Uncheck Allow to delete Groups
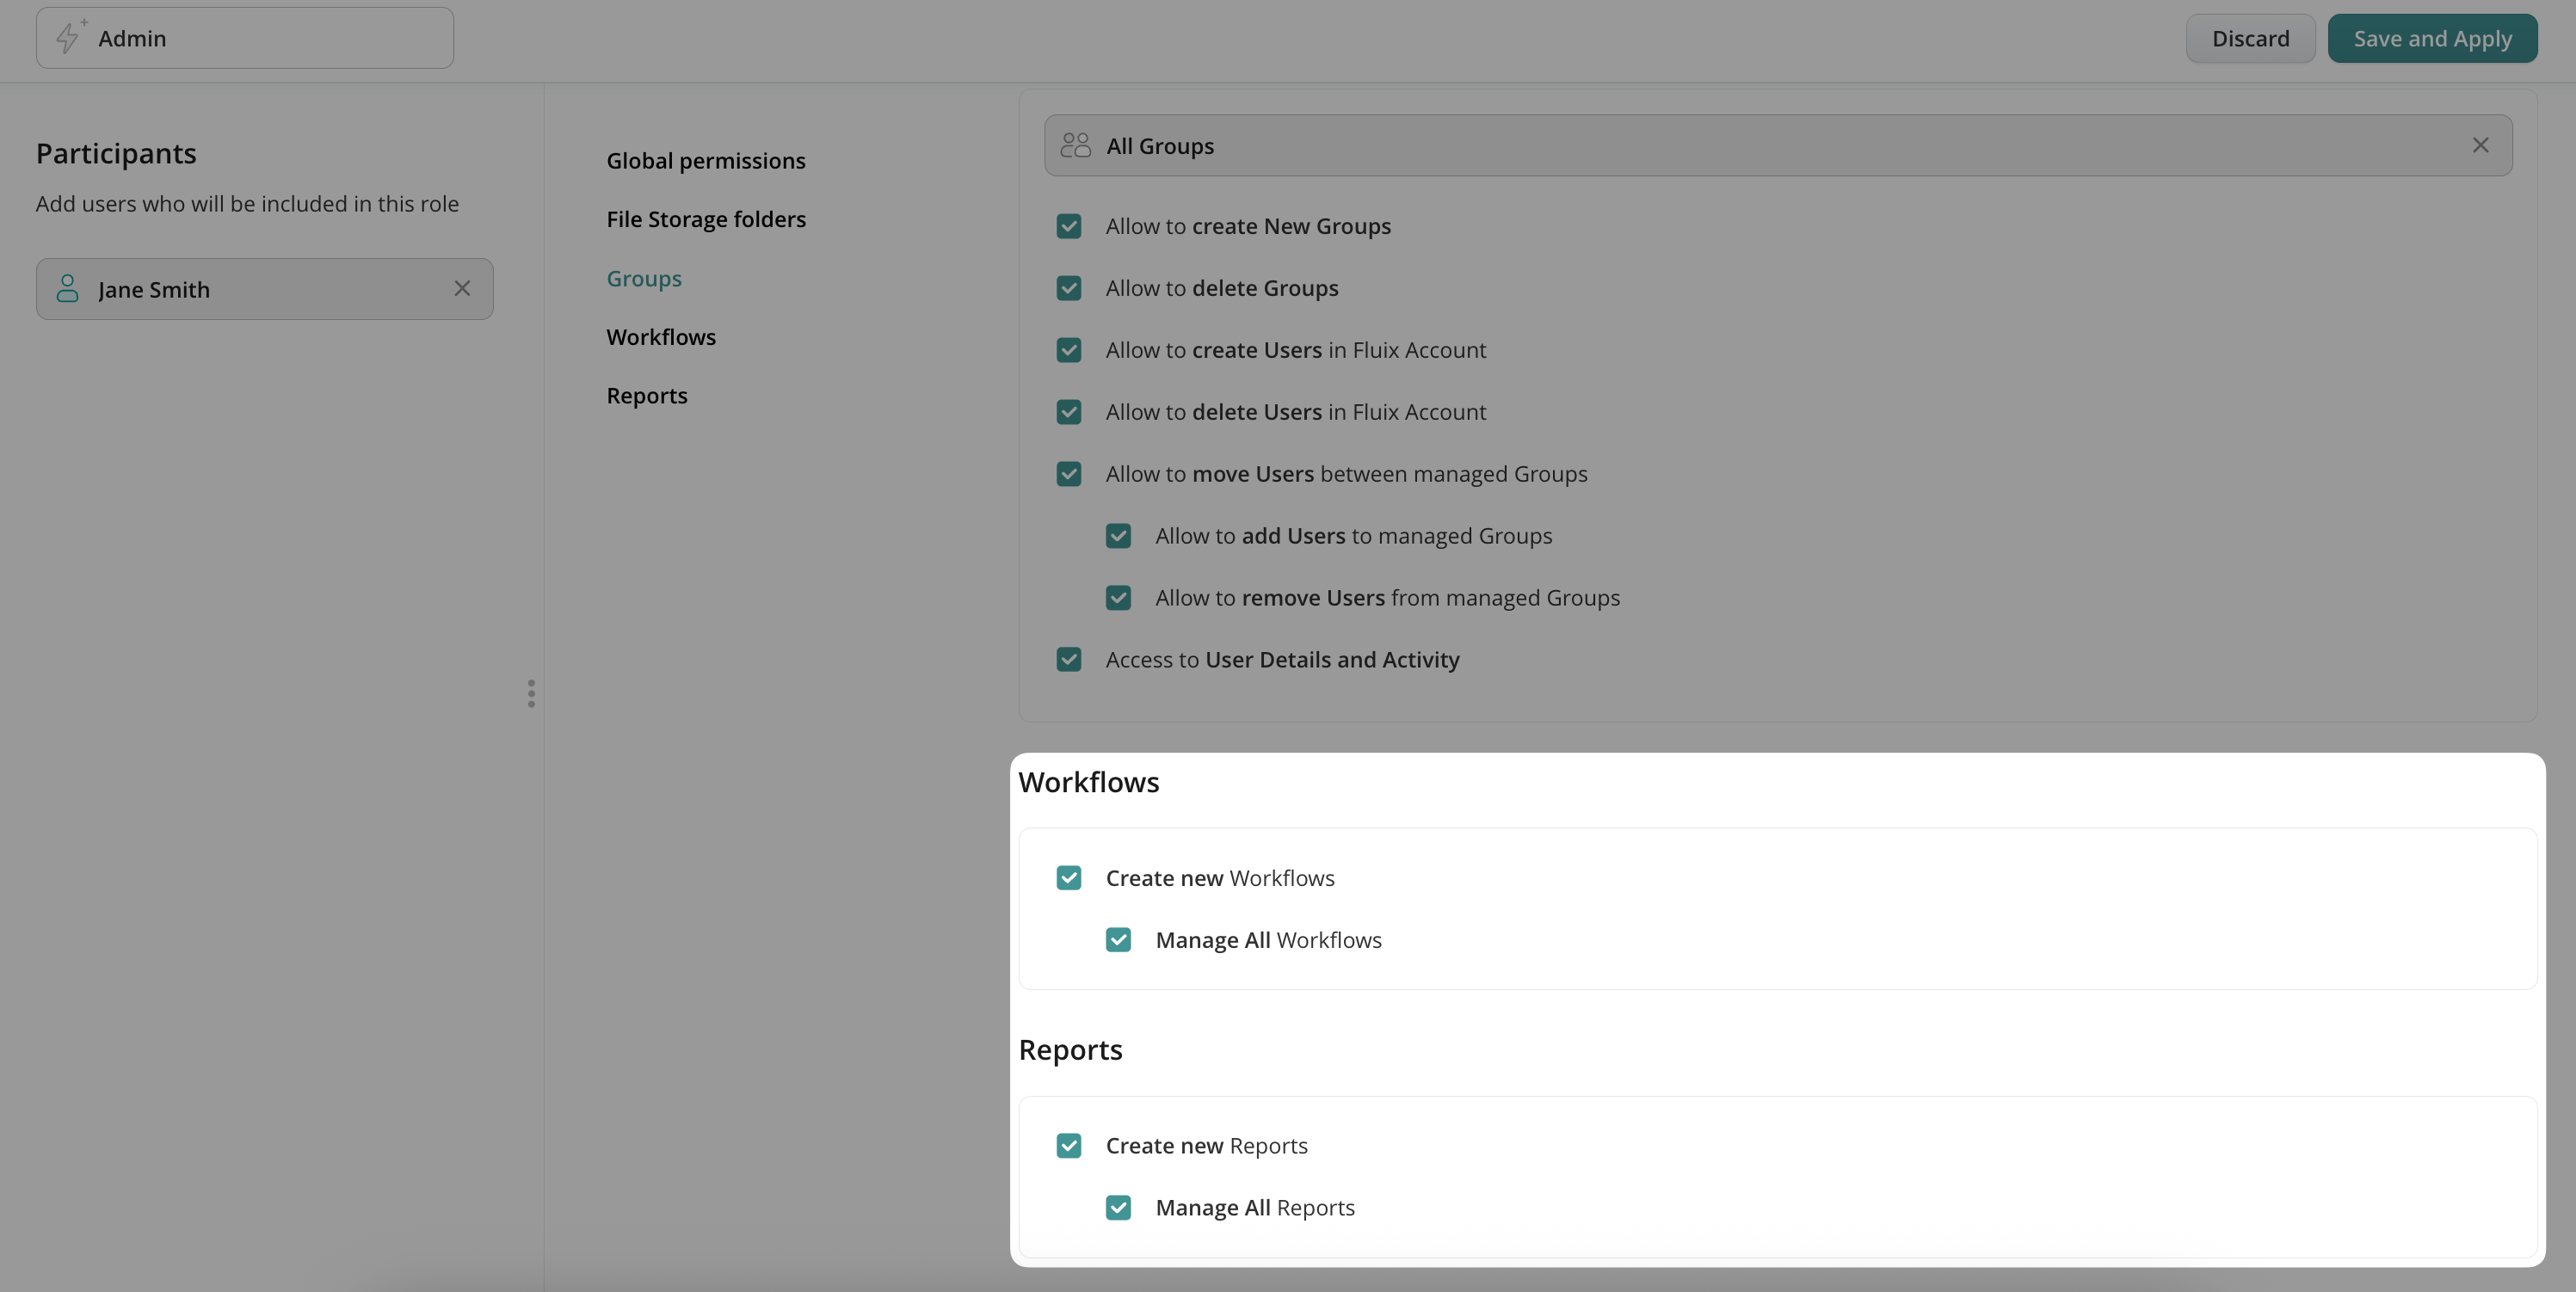Viewport: 2576px width, 1292px height. (1068, 288)
